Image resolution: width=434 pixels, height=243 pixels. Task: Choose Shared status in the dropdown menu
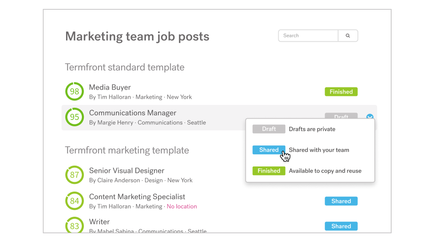[x=269, y=150]
